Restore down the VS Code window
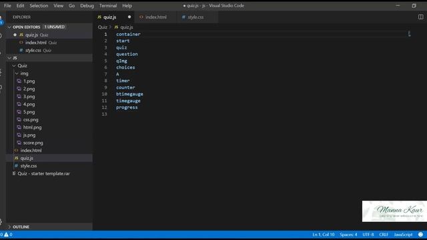427x240 pixels. coord(414,5)
